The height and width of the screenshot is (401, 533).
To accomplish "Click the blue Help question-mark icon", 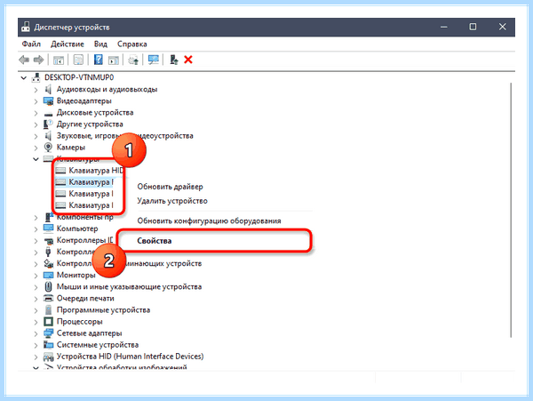I will click(99, 60).
